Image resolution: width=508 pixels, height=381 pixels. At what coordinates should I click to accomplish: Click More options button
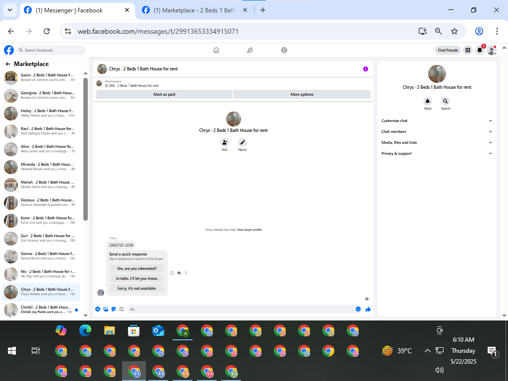302,94
